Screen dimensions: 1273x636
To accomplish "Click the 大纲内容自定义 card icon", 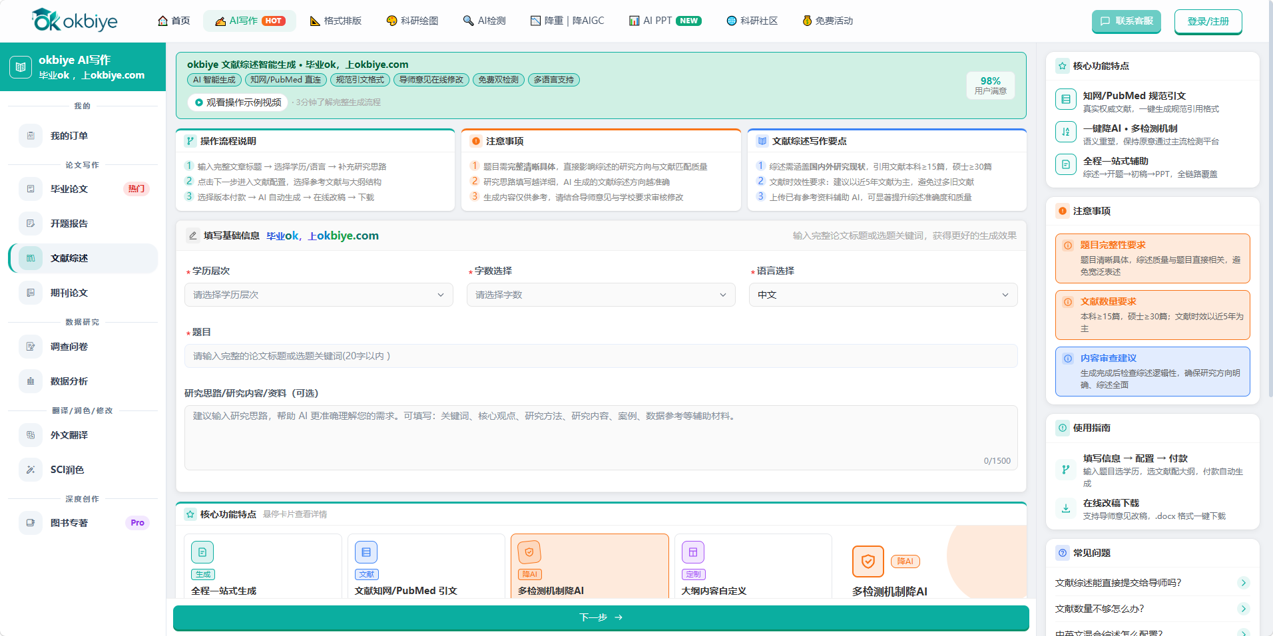I will pyautogui.click(x=693, y=552).
